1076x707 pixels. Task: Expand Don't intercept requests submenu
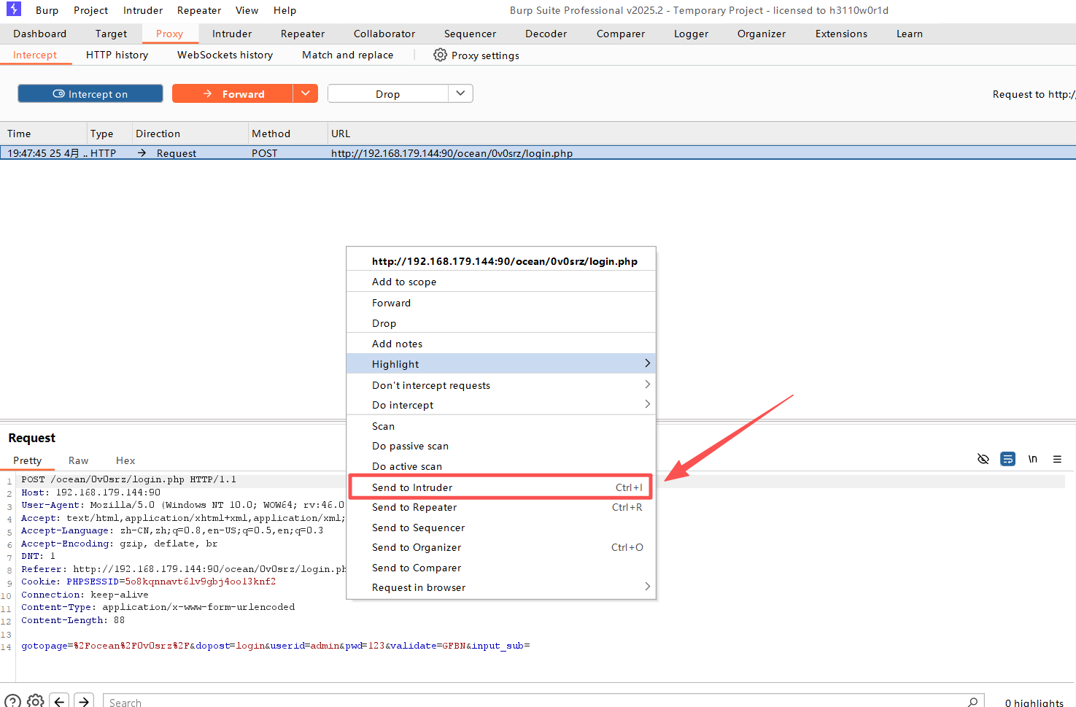(x=501, y=385)
